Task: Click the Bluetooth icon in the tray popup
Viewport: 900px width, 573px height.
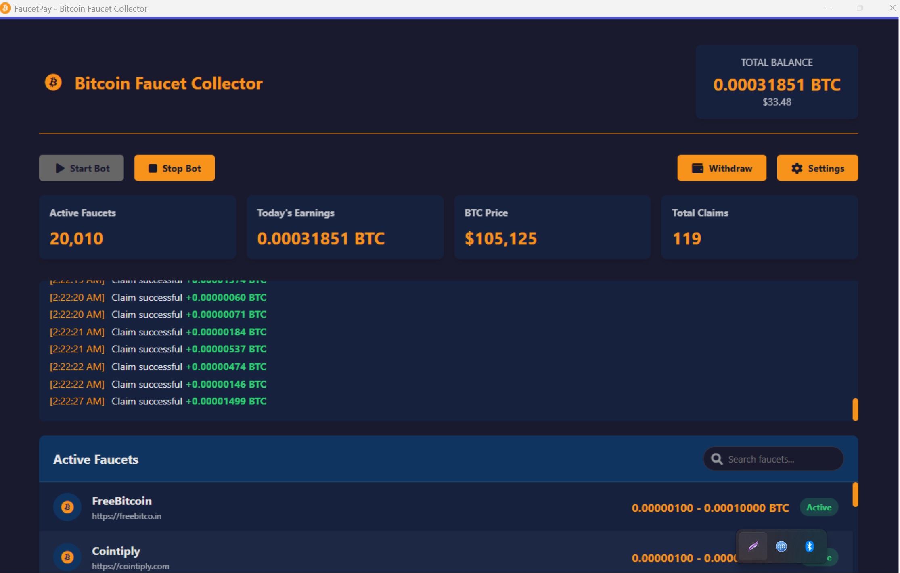Action: pos(810,547)
